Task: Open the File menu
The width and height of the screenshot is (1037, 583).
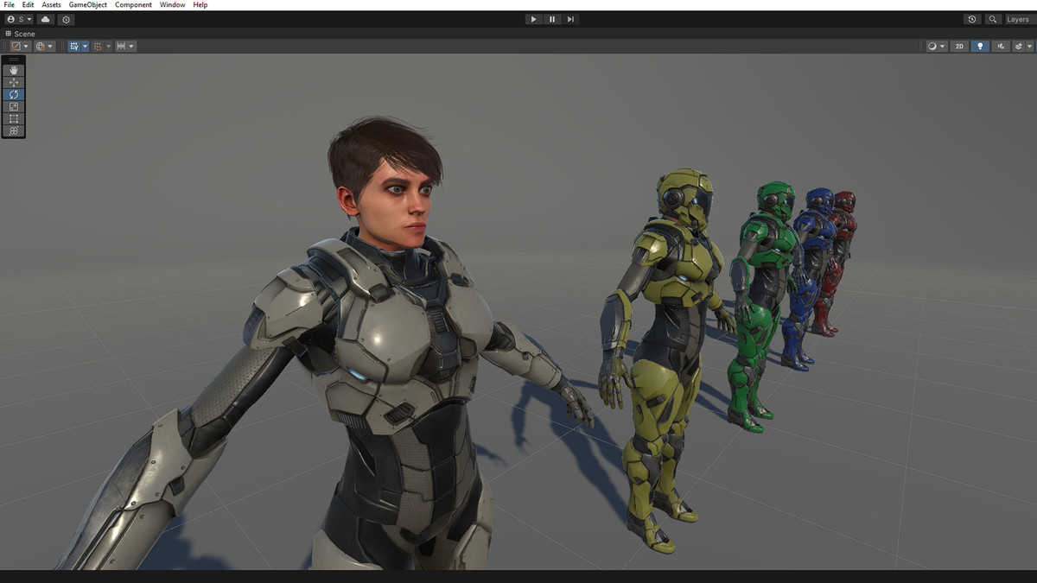Action: click(10, 5)
